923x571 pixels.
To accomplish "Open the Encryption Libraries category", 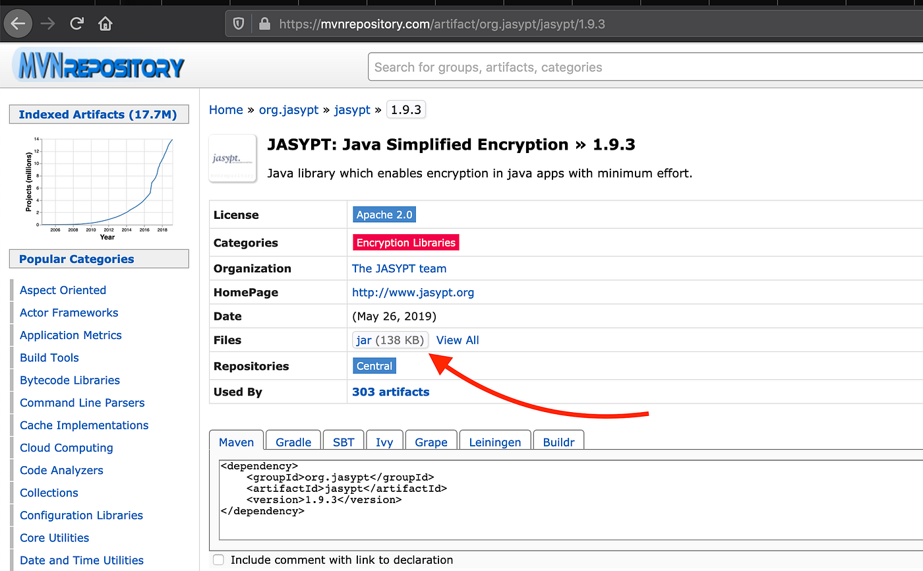I will tap(405, 242).
